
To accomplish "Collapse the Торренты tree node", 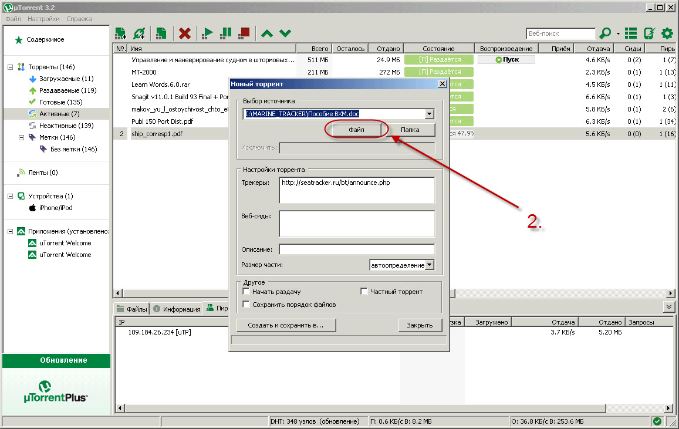I will click(x=10, y=67).
